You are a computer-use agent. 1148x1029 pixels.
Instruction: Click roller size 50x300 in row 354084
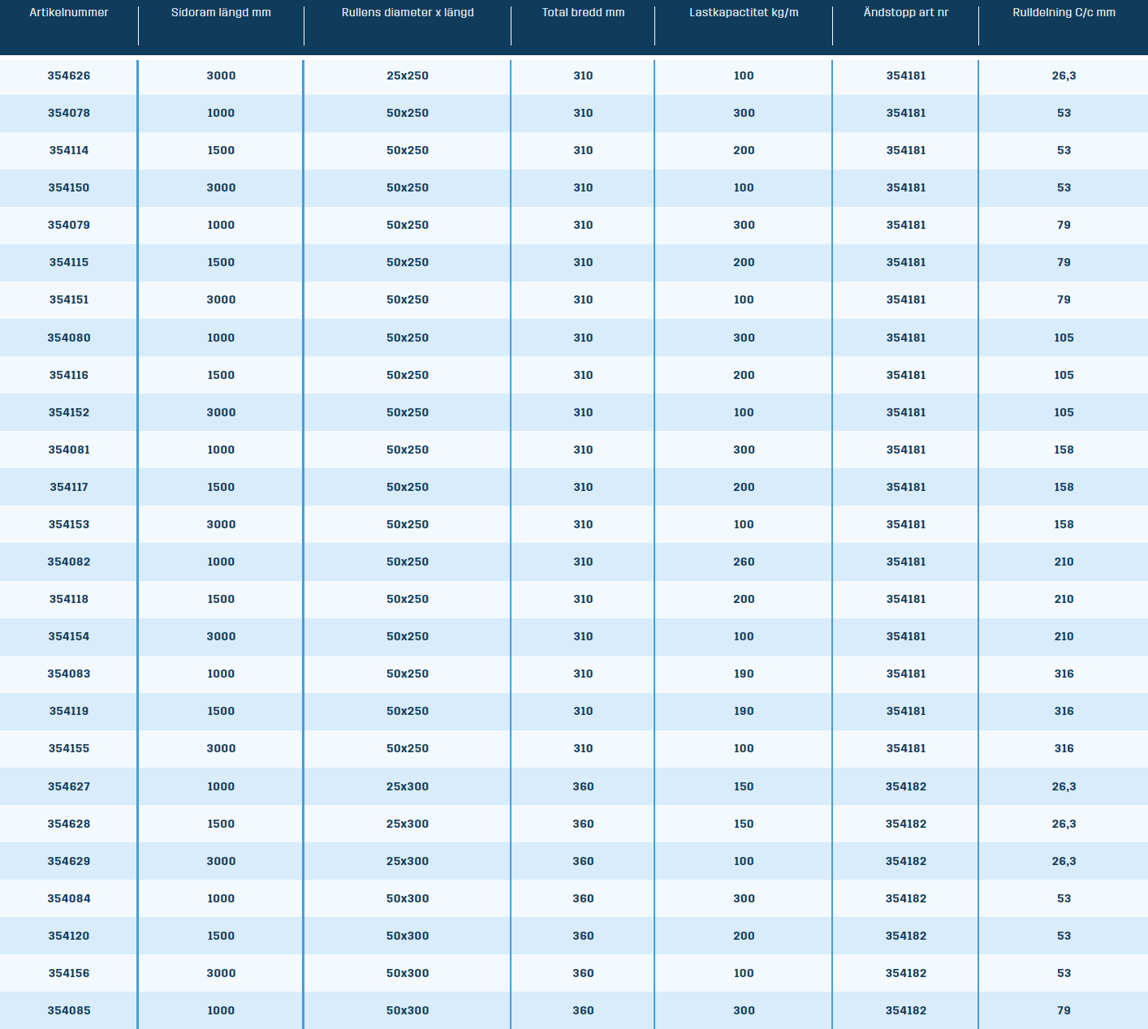(408, 898)
